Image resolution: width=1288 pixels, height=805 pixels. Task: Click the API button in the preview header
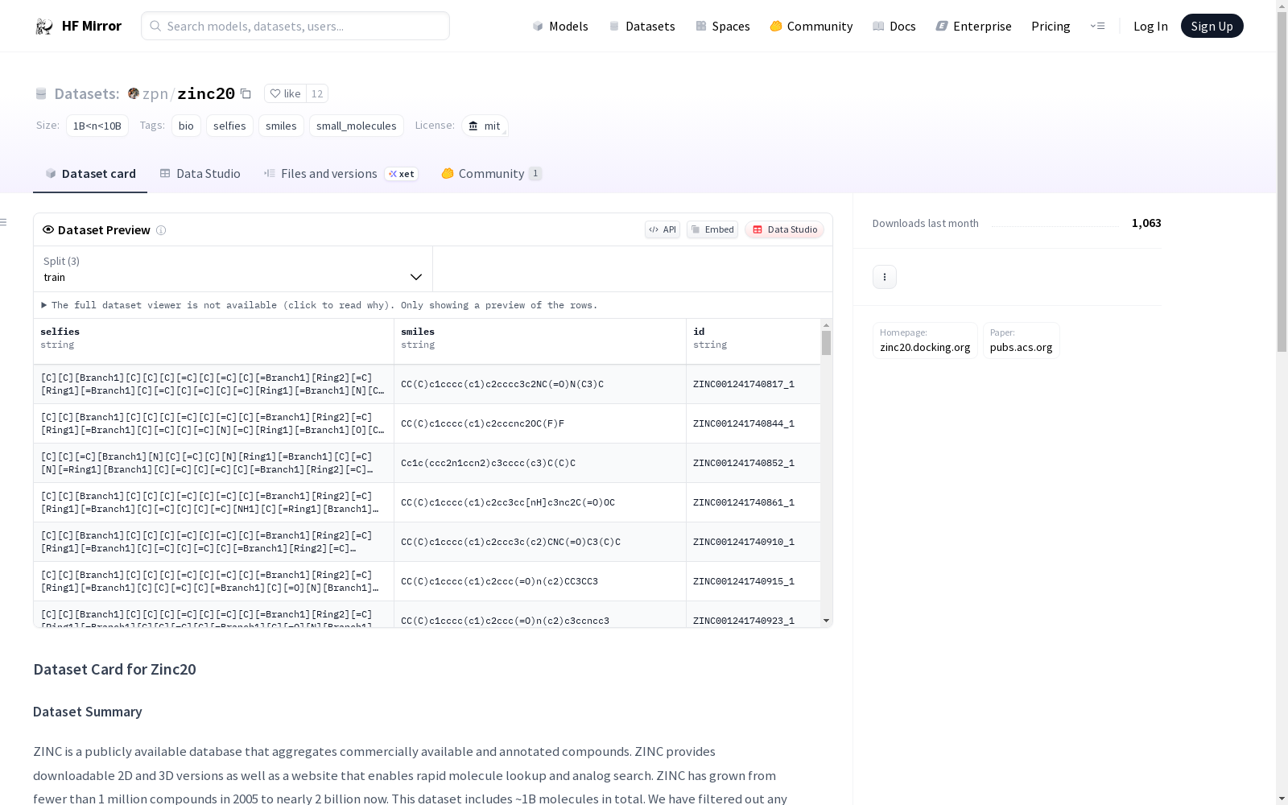tap(662, 229)
